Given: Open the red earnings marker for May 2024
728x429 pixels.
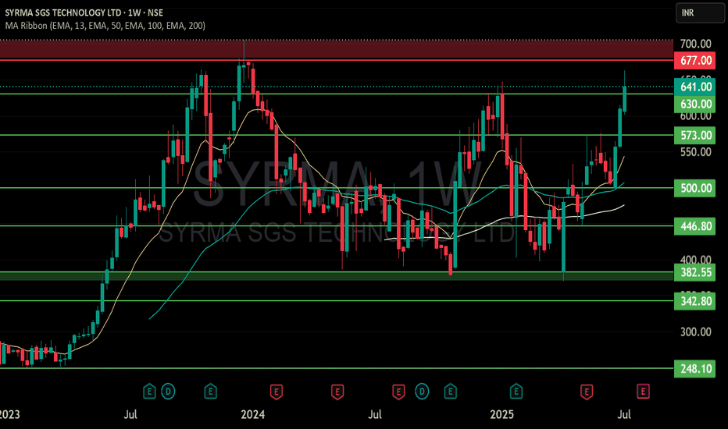Looking at the screenshot, I should coord(337,392).
